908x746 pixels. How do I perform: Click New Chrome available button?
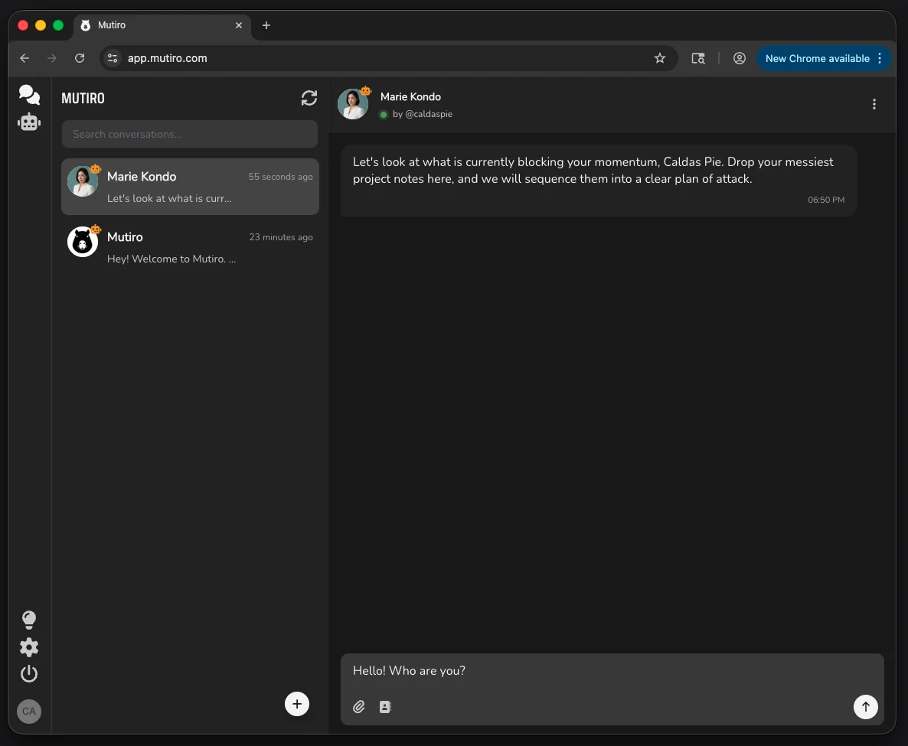coord(817,58)
